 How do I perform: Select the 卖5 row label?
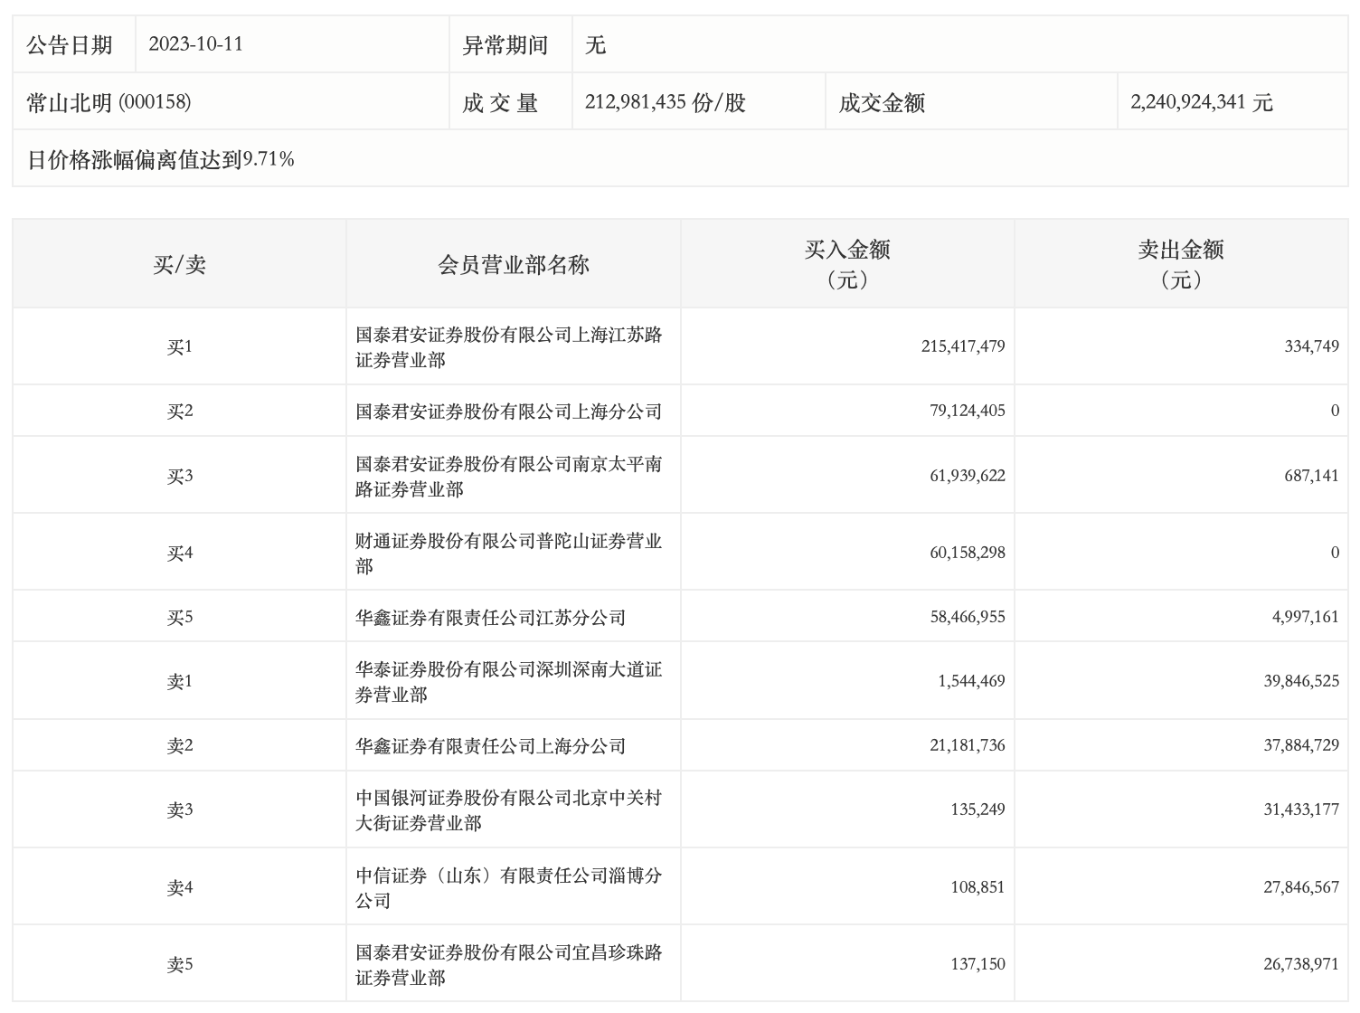[179, 965]
